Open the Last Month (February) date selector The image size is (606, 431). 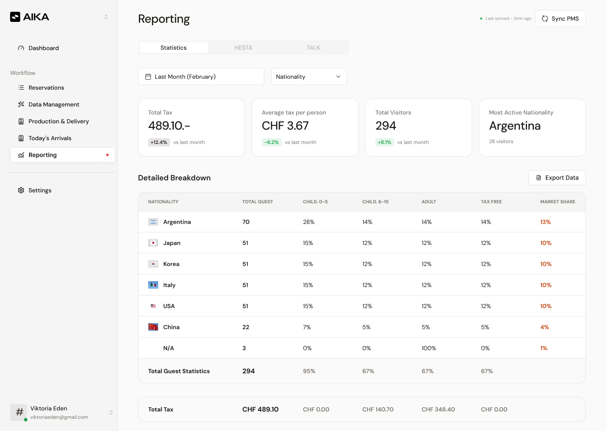pyautogui.click(x=201, y=77)
